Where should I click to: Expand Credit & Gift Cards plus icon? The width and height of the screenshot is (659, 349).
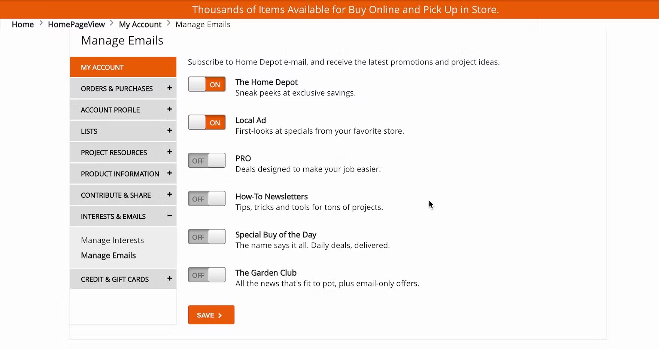(x=170, y=279)
